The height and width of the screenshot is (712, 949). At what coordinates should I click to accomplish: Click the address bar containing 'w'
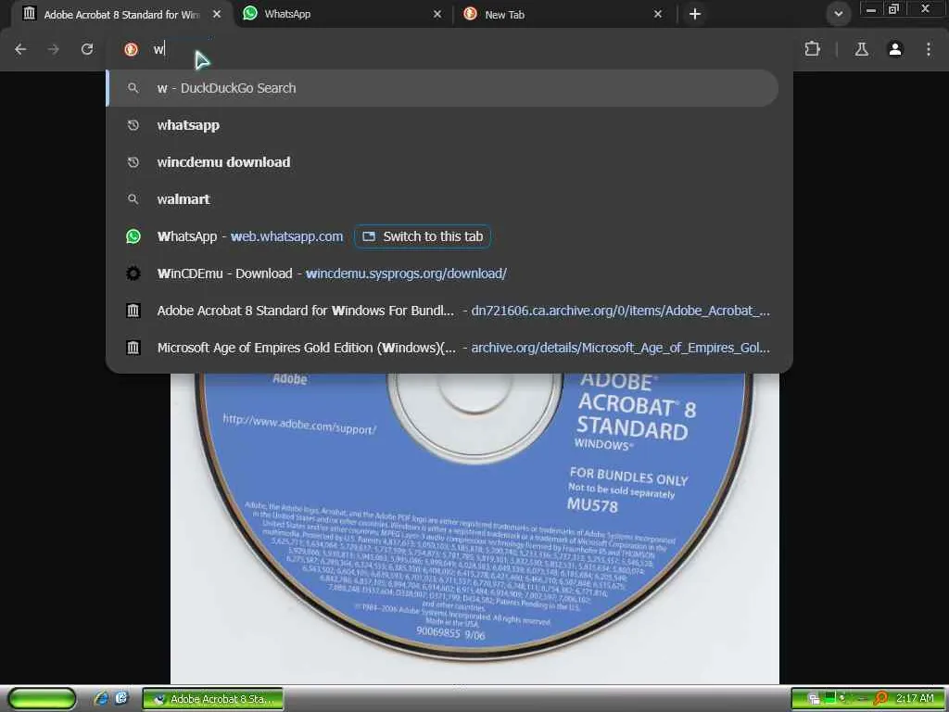[448, 49]
